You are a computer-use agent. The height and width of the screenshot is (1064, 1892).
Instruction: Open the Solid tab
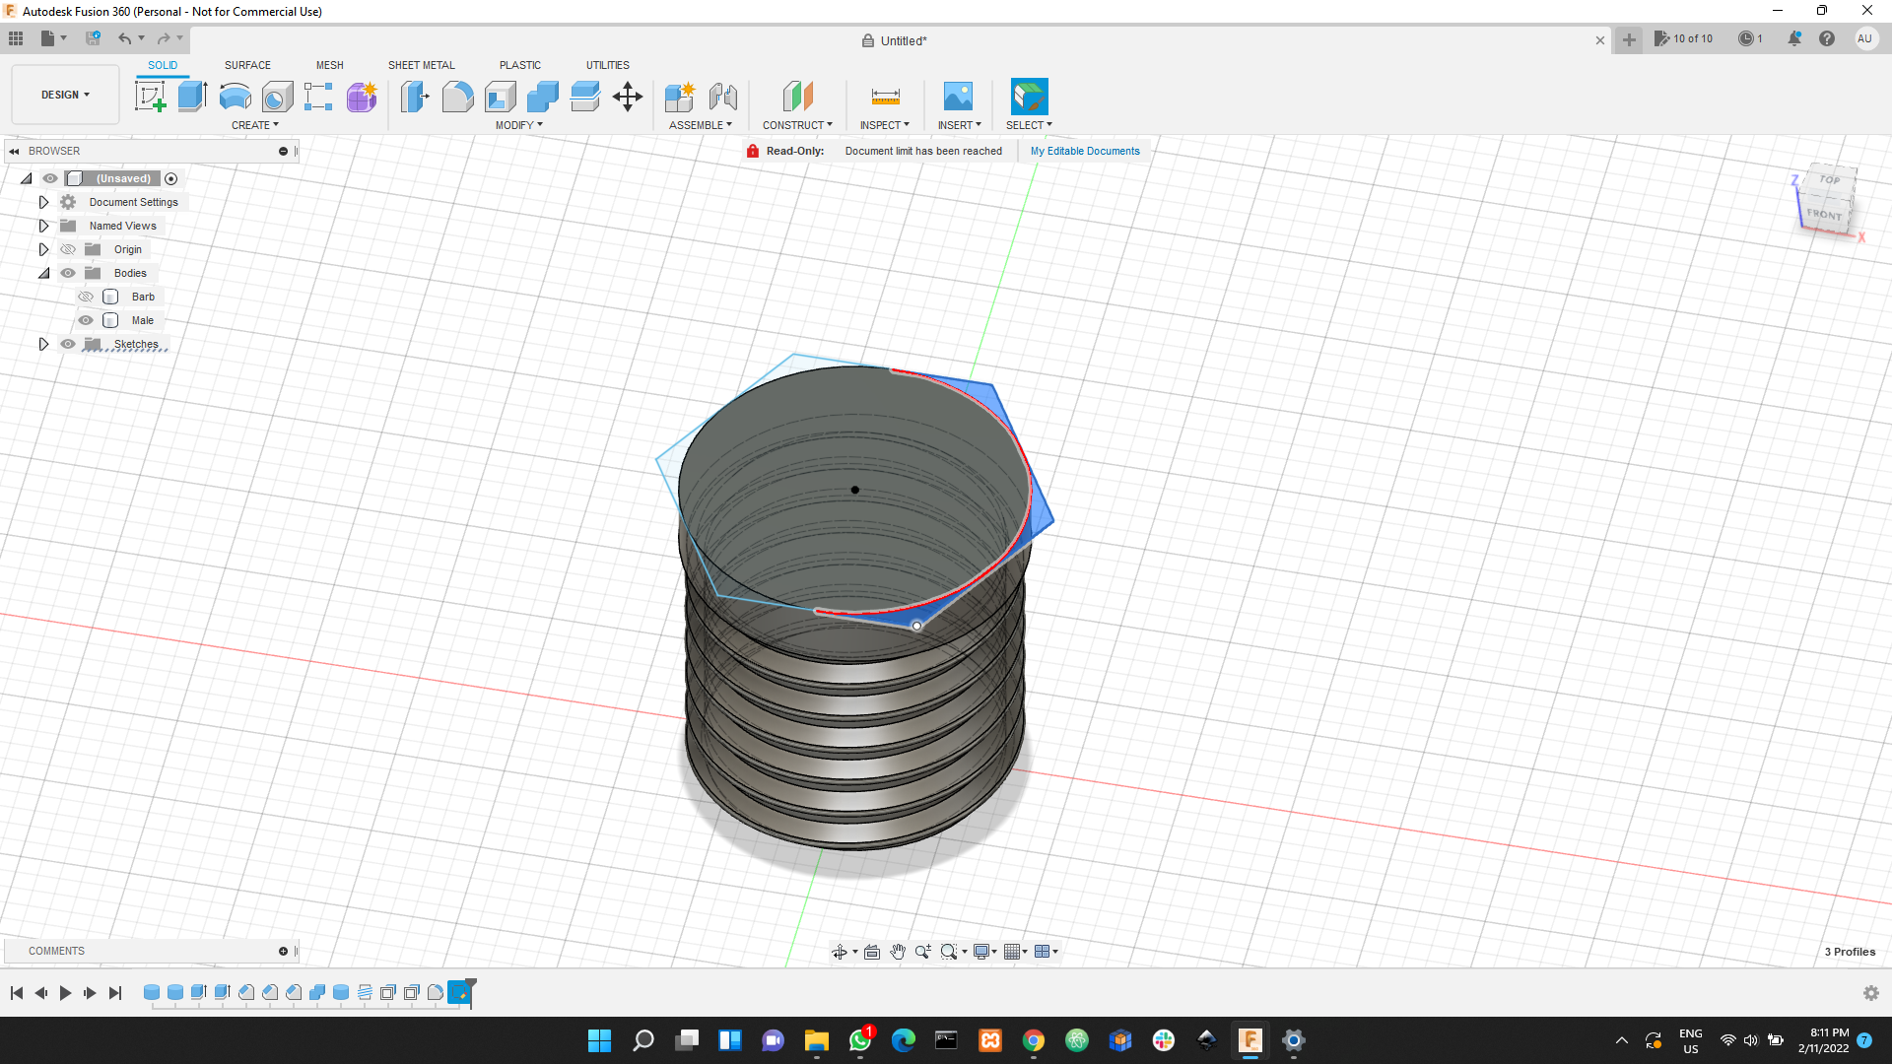click(163, 65)
